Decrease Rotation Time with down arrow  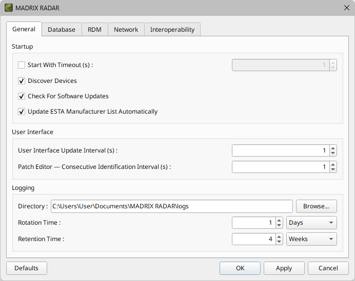(279, 225)
